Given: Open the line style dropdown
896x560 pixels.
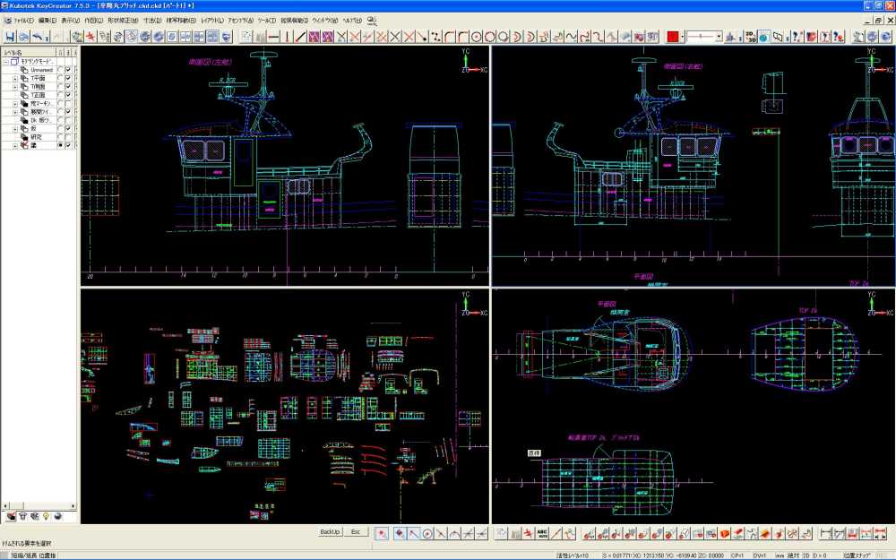Looking at the screenshot, I should point(719,37).
